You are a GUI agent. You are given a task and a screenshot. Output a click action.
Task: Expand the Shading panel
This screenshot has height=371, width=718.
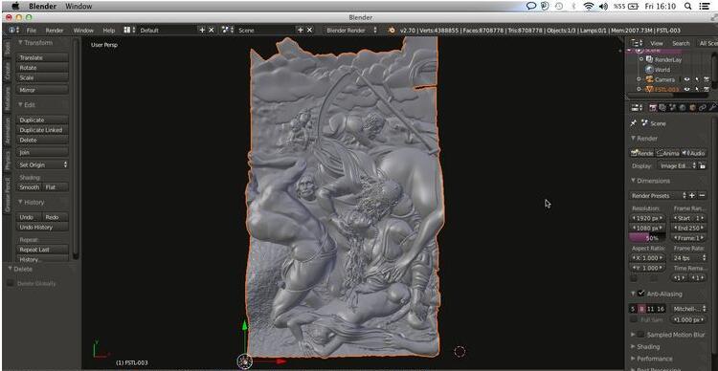pos(648,347)
